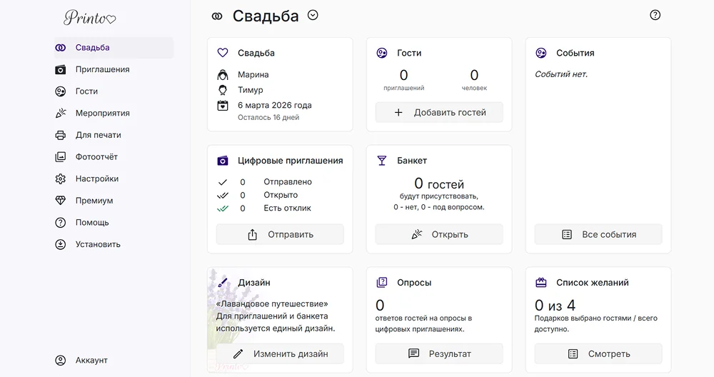
Task: Click Открыть button in Банкет card
Action: 439,234
